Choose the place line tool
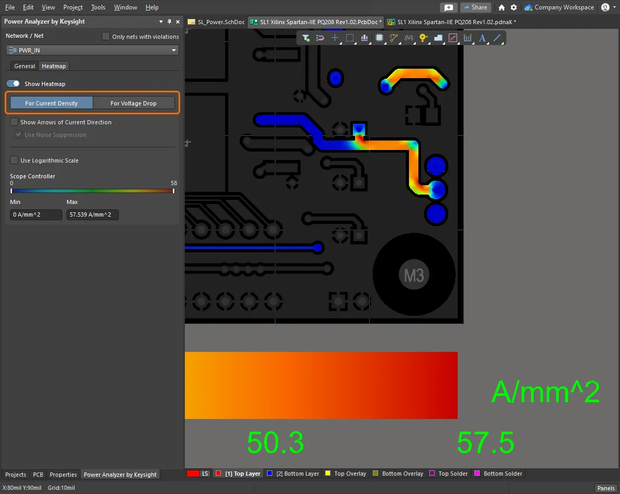 click(x=497, y=38)
